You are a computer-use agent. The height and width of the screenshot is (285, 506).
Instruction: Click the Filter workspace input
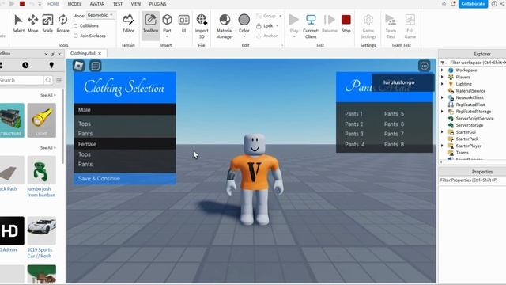click(478, 63)
